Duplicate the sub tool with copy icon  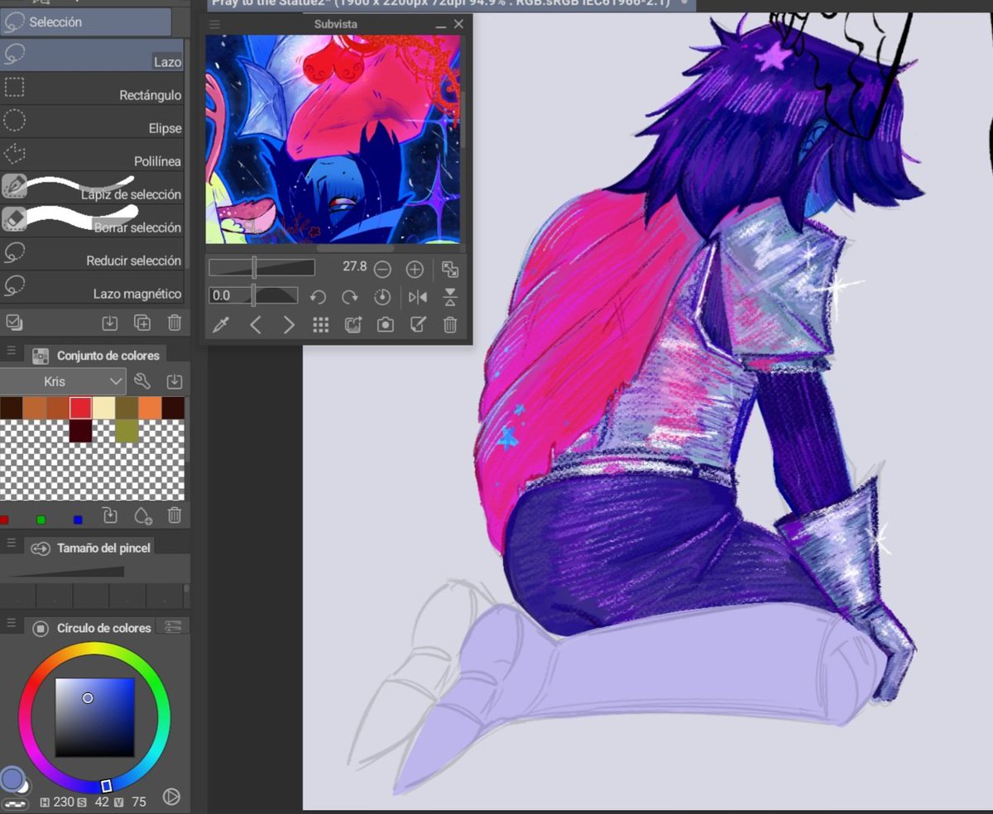142,323
